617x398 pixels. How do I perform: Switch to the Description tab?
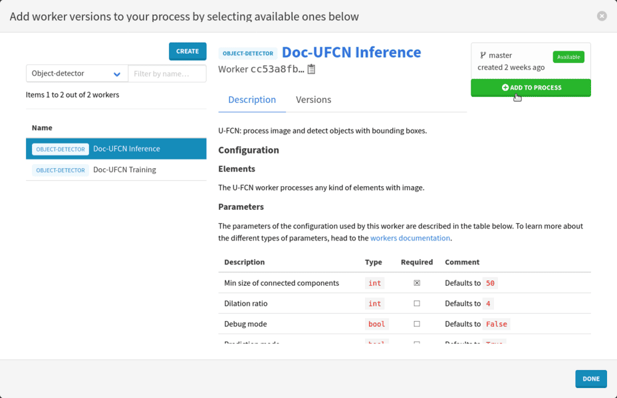(252, 100)
